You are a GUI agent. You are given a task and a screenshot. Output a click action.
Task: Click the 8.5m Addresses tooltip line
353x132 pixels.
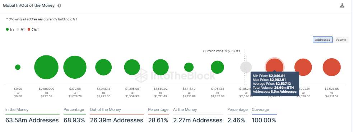click(x=275, y=92)
